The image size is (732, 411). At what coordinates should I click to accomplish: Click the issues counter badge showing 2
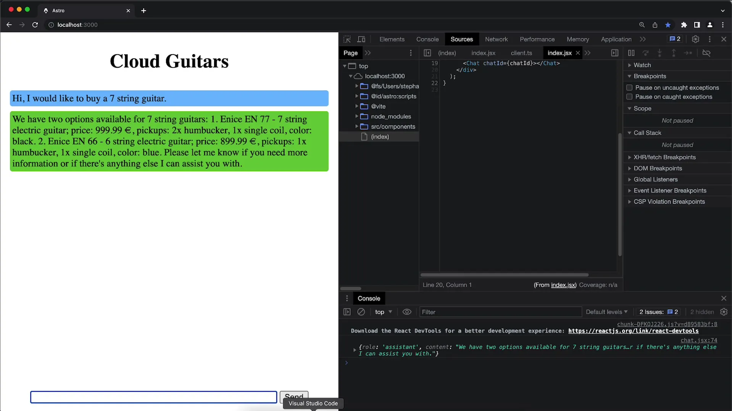[675, 39]
